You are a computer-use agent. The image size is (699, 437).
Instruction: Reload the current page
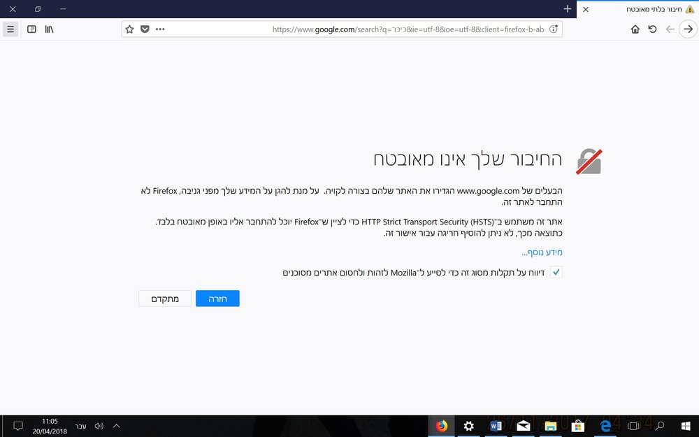pyautogui.click(x=653, y=29)
